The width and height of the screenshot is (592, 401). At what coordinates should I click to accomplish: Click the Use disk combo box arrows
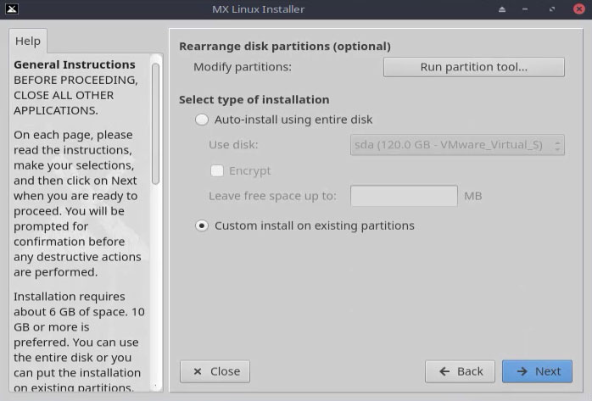pos(557,145)
